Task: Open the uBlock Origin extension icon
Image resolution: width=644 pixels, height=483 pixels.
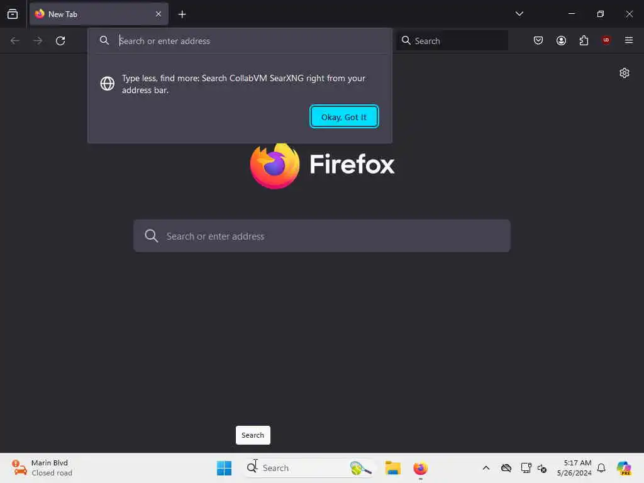Action: pos(606,40)
